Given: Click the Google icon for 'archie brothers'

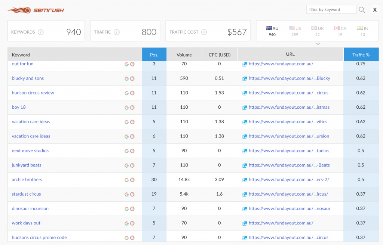Looking at the screenshot, I should click(x=126, y=180).
